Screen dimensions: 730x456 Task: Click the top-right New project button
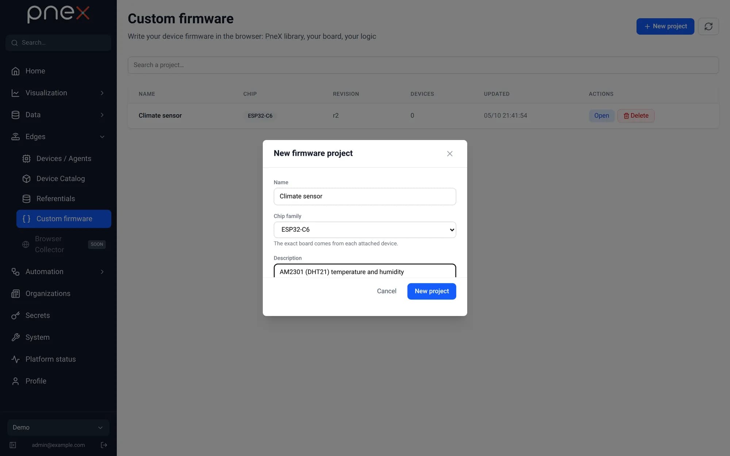665,26
